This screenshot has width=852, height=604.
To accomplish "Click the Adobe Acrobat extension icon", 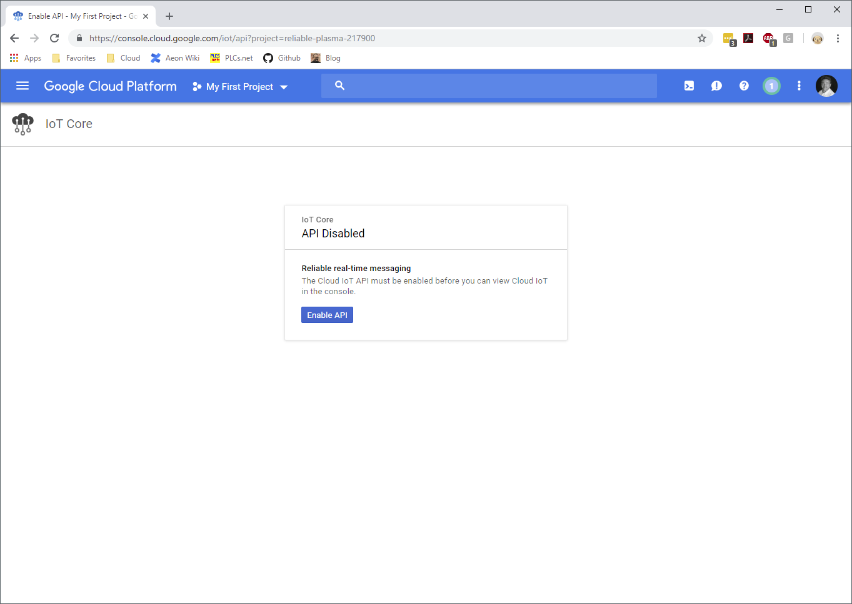I will point(748,38).
